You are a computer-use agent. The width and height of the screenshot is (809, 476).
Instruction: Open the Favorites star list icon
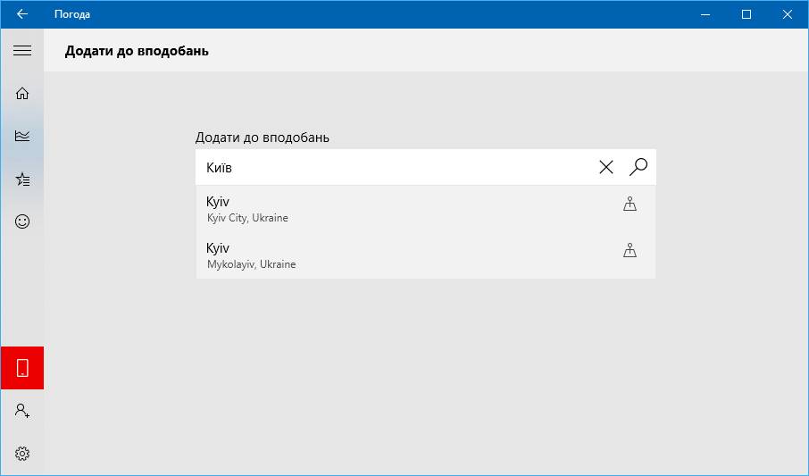pos(22,180)
